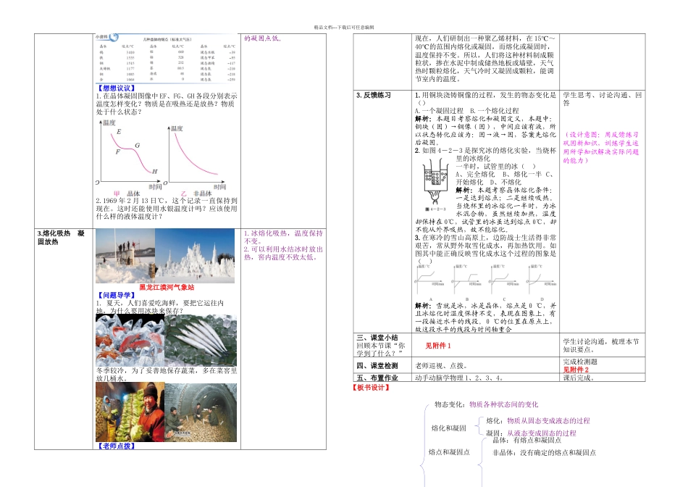Click the red caption 黑龙江漠河气象站
688x487 pixels.
[x=167, y=287]
